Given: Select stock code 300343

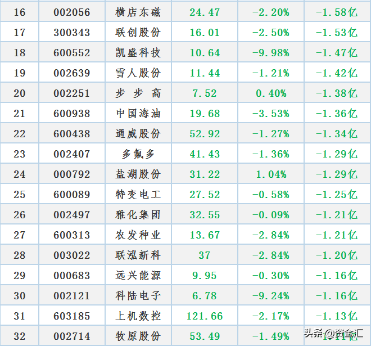Looking at the screenshot, I should point(72,33).
